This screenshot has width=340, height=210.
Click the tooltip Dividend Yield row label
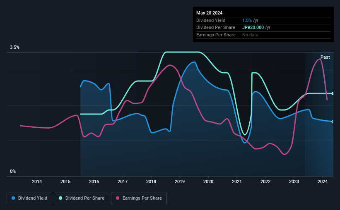point(211,20)
